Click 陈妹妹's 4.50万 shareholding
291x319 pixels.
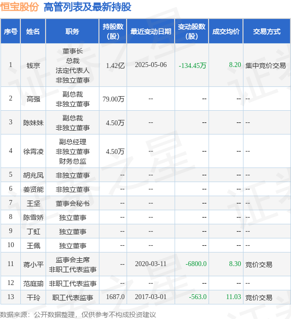[x=115, y=123]
